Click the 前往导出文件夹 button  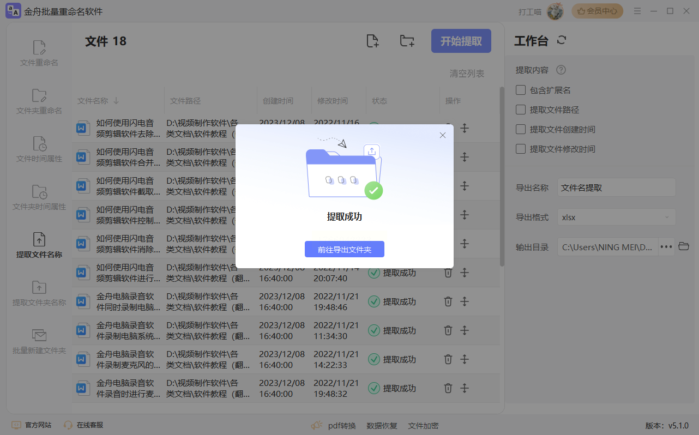coord(345,249)
